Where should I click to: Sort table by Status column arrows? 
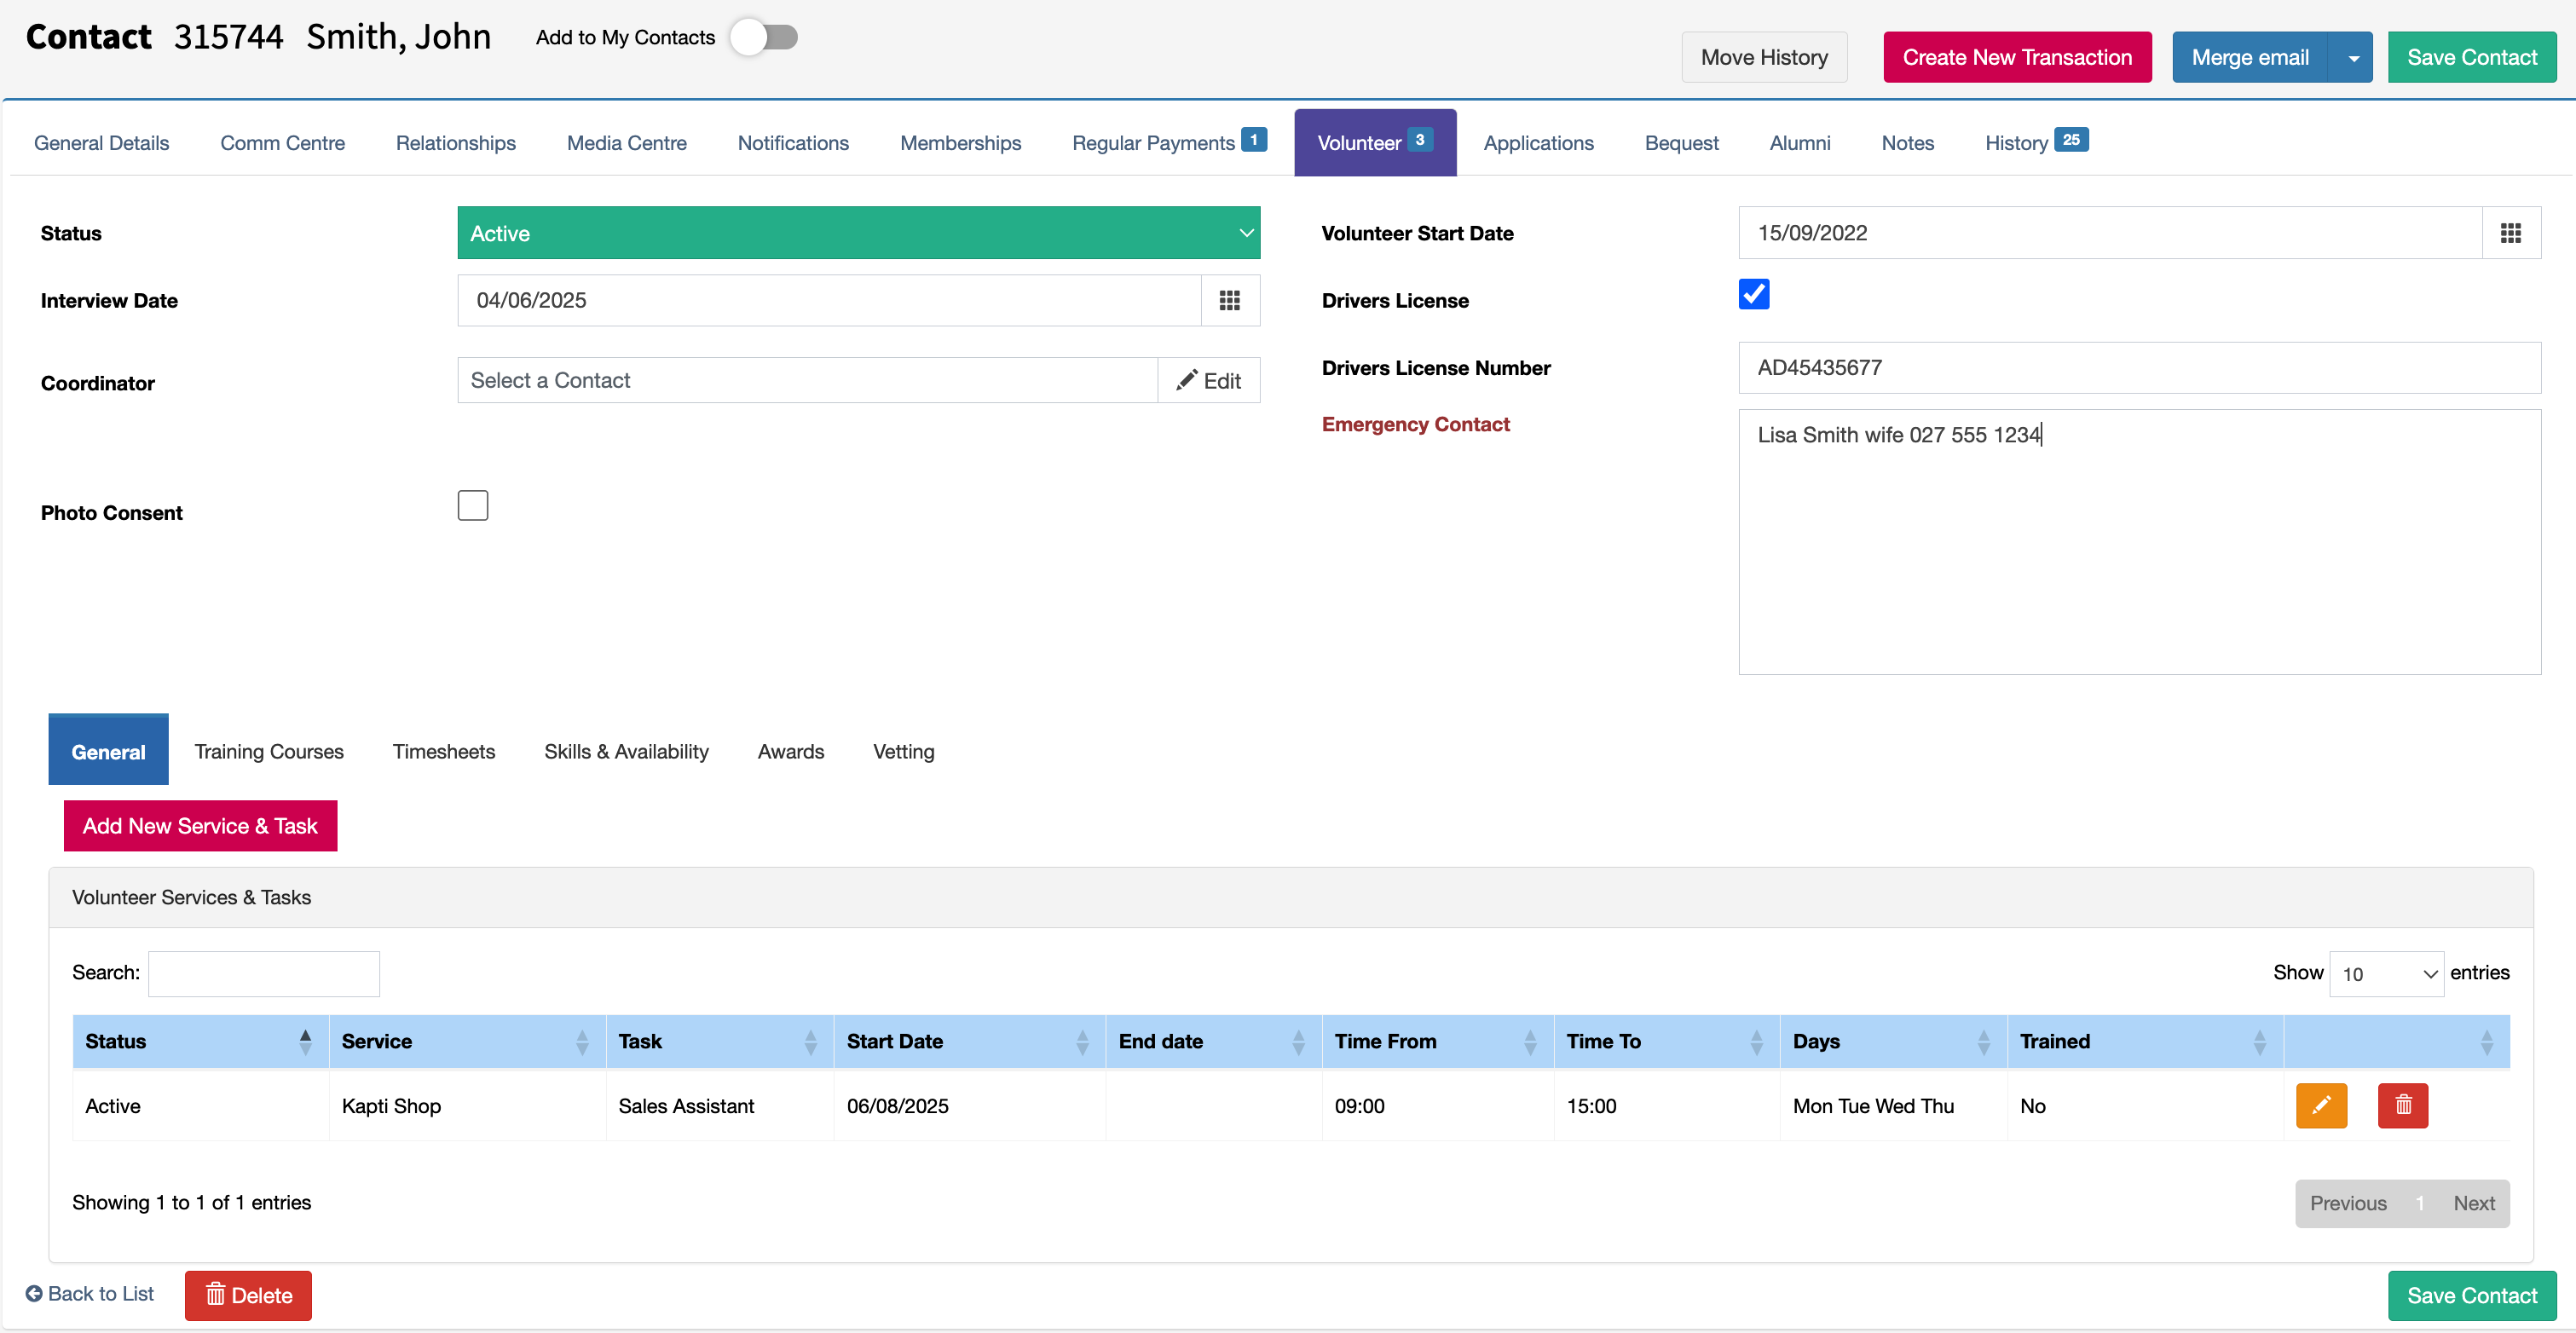[305, 1041]
